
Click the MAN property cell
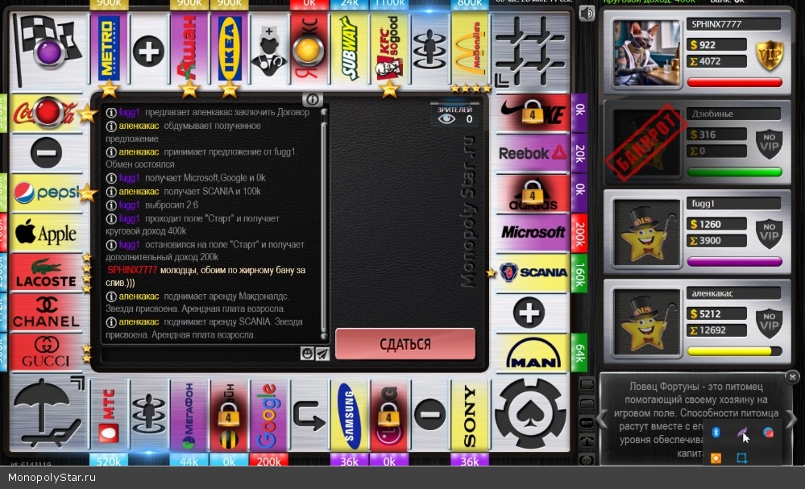tap(533, 353)
